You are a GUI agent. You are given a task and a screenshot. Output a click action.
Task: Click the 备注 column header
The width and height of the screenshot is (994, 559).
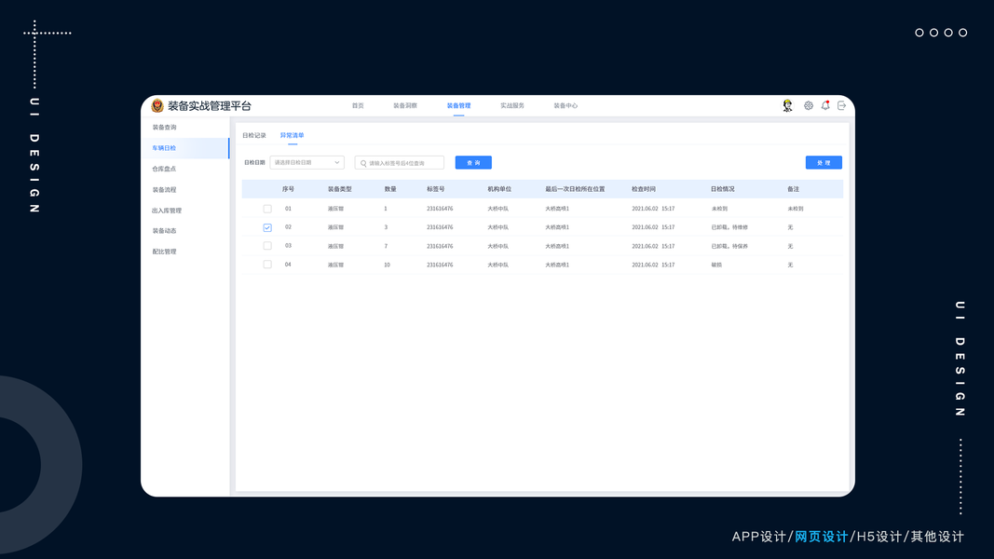[x=793, y=189]
